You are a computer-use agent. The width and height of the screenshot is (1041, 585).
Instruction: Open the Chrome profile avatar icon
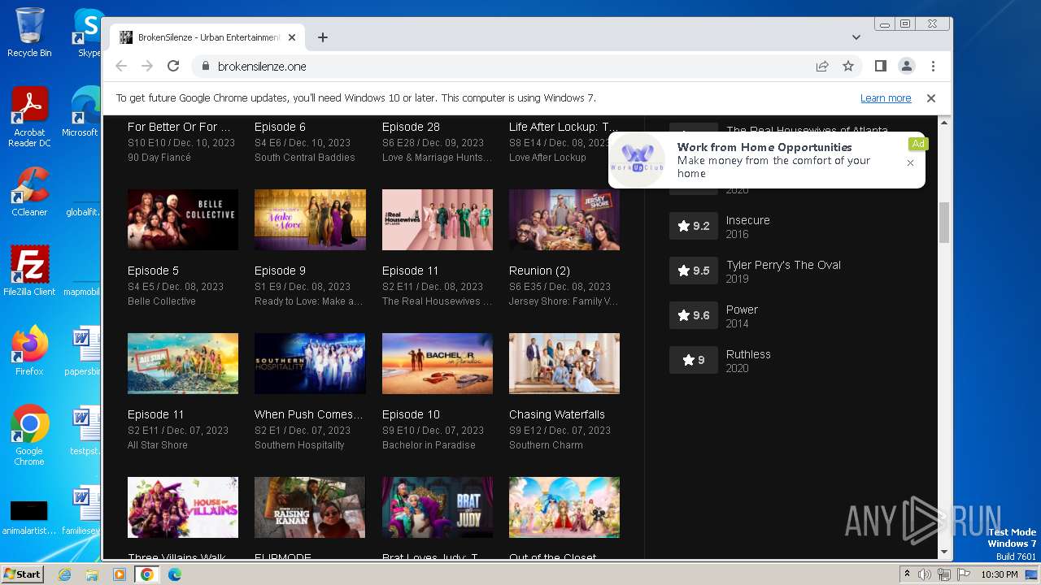pyautogui.click(x=907, y=67)
